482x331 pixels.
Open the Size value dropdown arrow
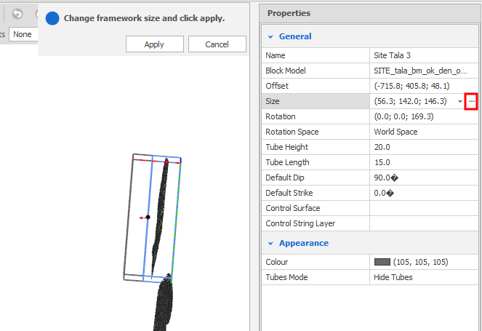tap(460, 102)
